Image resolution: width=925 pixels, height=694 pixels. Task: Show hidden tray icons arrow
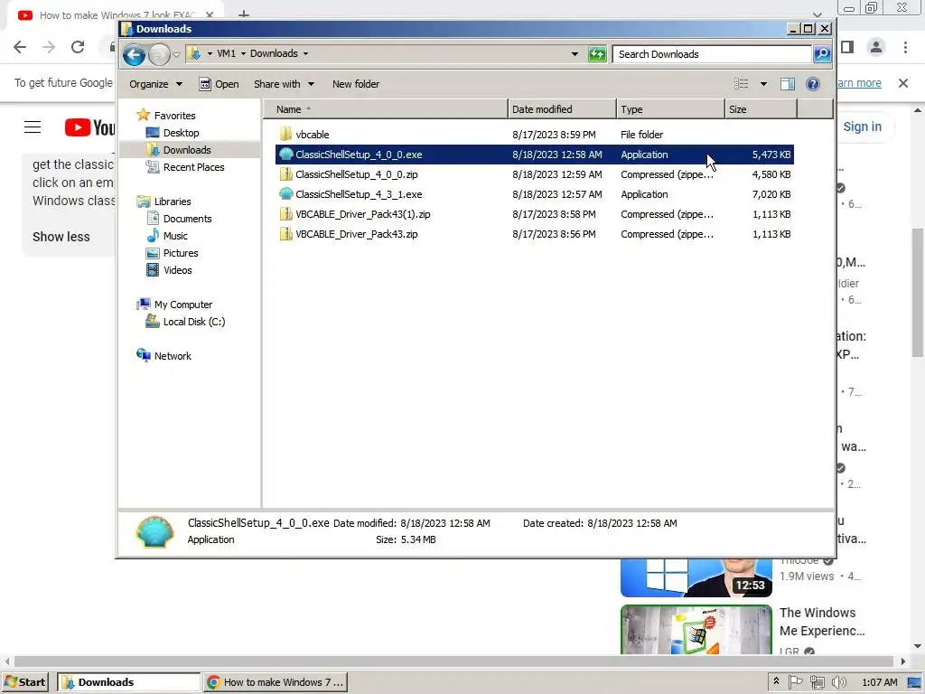[776, 681]
